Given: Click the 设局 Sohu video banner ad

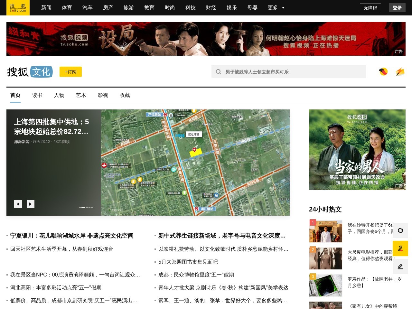Looking at the screenshot, I should coord(206,39).
